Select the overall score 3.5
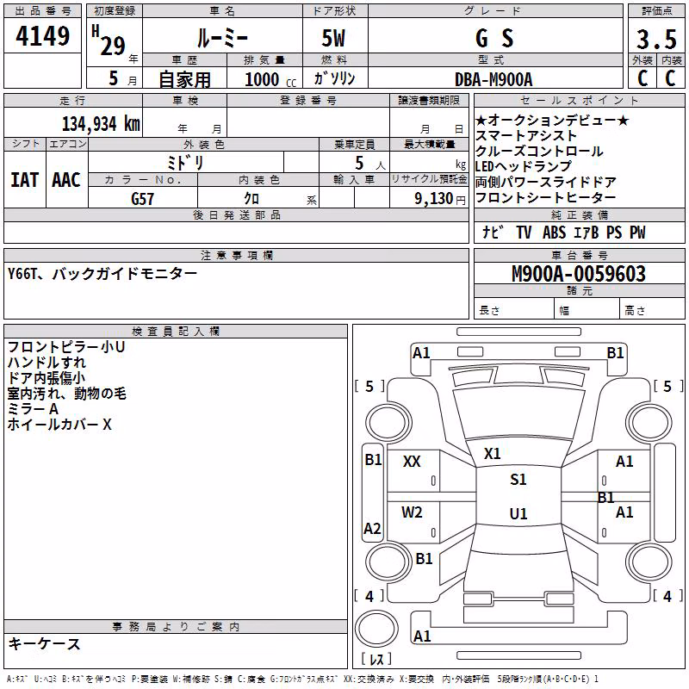Viewport: 689px width, 689px height. pyautogui.click(x=656, y=39)
